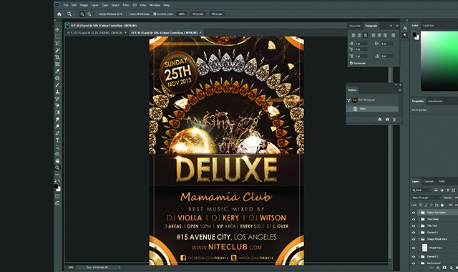Hide the Model Here layer

(414, 248)
